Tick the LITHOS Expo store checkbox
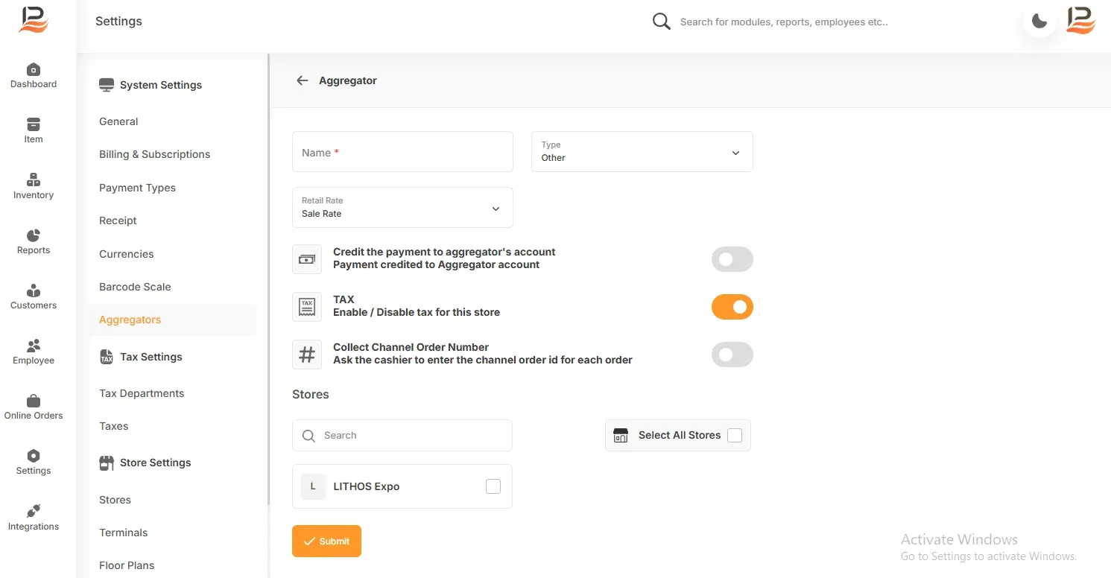The width and height of the screenshot is (1111, 578). pos(493,486)
